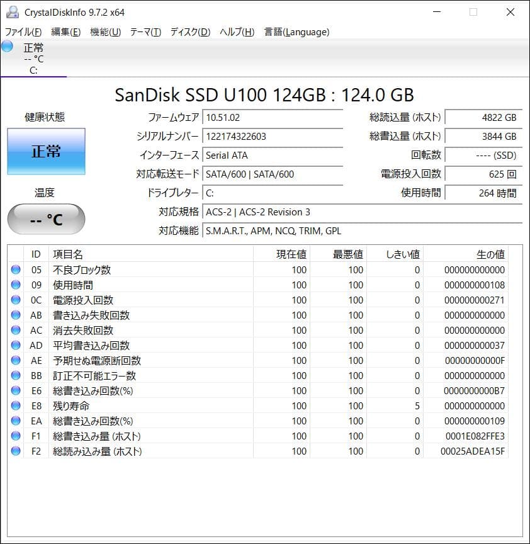The width and height of the screenshot is (530, 544).
Task: Open the 編集 menu
Action: click(65, 32)
